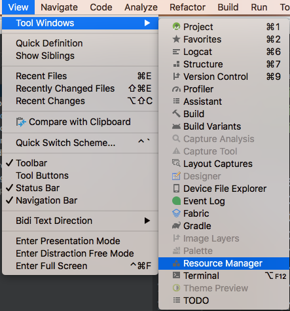
Task: Open Build Variants android icon
Action: pyautogui.click(x=176, y=126)
